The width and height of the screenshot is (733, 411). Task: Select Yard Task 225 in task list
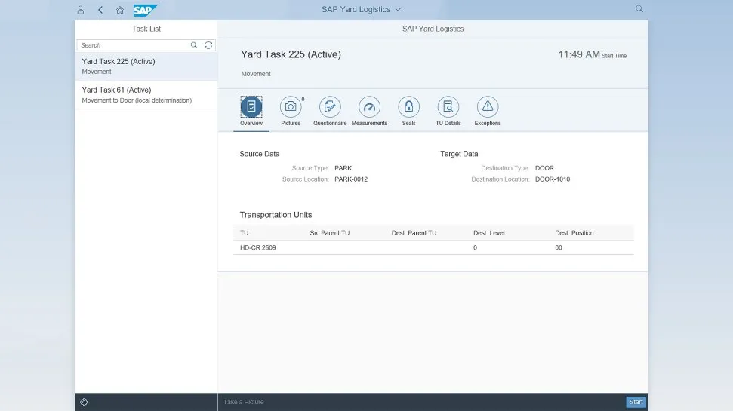coord(146,66)
